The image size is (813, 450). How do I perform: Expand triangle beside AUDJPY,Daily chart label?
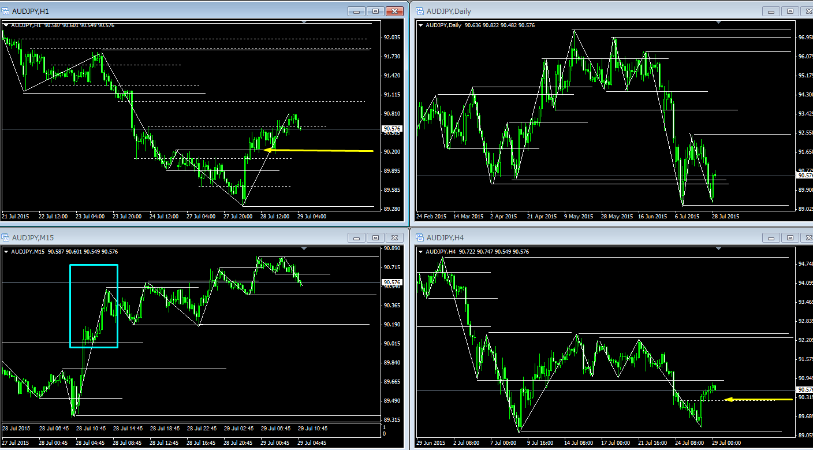click(420, 25)
